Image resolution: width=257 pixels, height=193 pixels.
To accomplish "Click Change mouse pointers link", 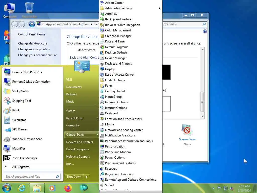I will click(34, 49).
